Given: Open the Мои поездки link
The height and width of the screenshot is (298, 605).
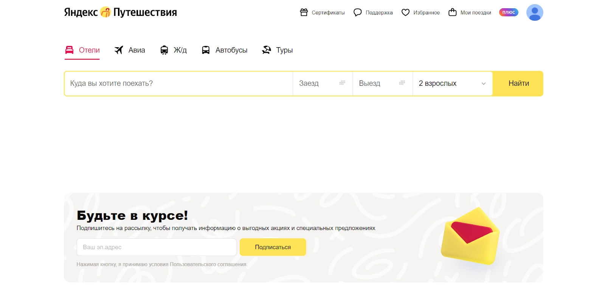Looking at the screenshot, I should 470,12.
